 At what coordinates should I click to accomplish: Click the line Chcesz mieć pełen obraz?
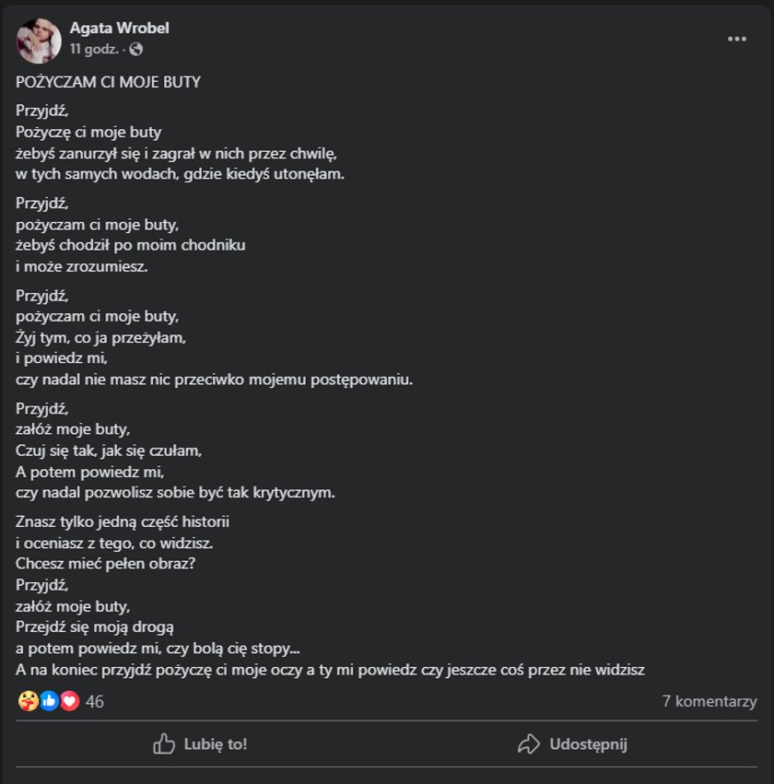click(x=105, y=564)
